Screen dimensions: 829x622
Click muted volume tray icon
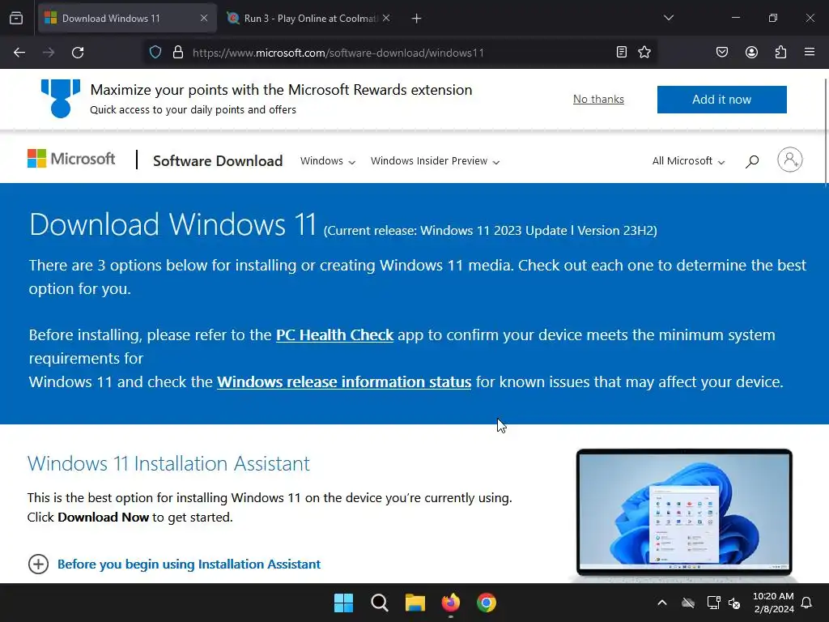click(x=734, y=603)
